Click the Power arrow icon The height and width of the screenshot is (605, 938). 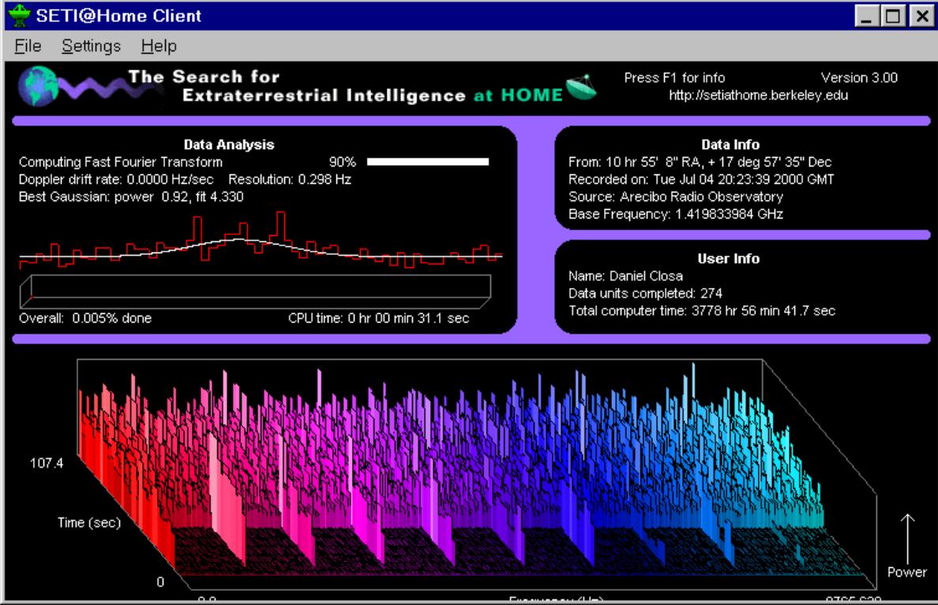click(907, 538)
